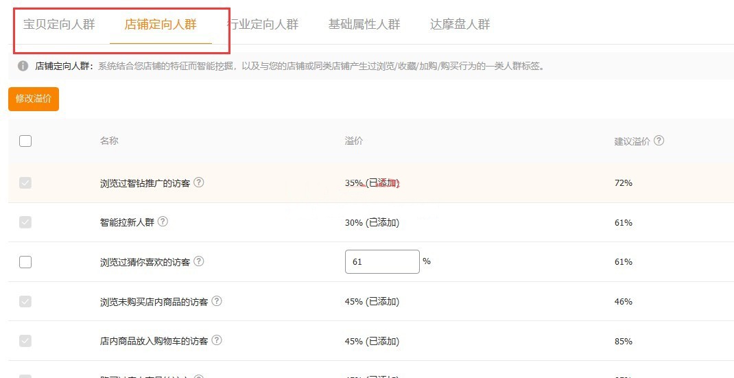Click the 智能拉新人群 row name

[x=127, y=222]
